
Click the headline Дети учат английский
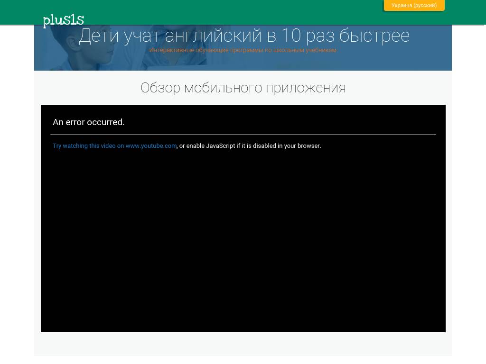243,36
